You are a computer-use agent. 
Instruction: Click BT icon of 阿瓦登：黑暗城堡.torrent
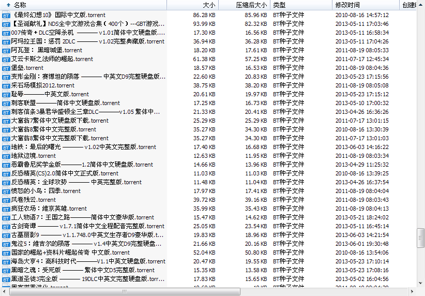click(6, 51)
